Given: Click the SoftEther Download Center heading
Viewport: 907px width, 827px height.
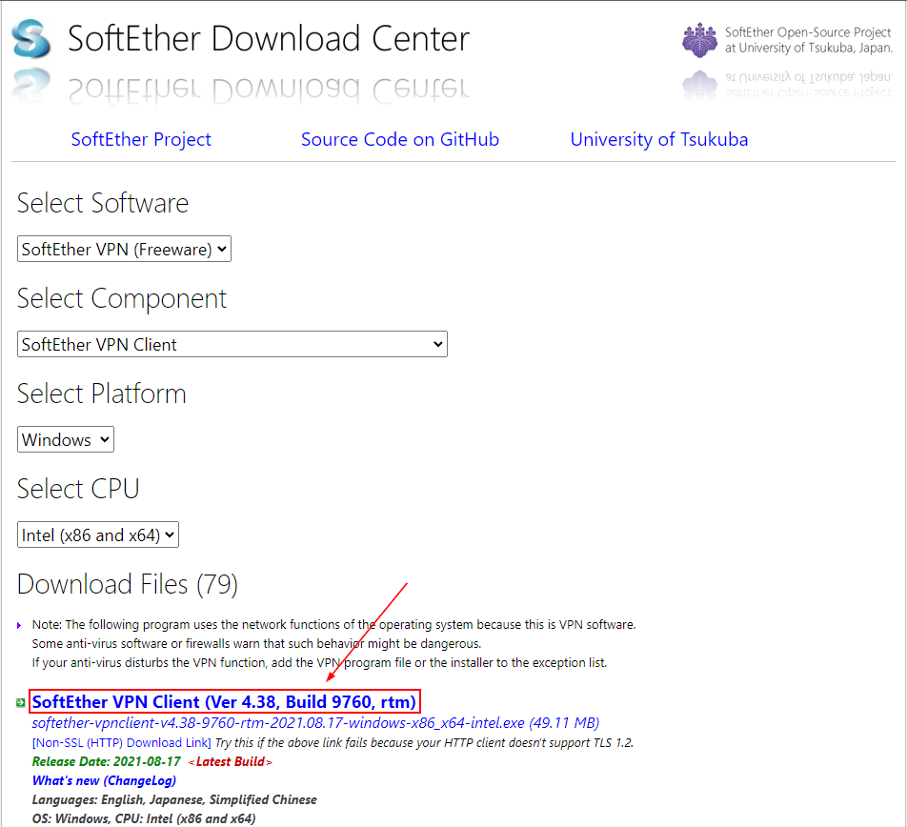Looking at the screenshot, I should [269, 39].
